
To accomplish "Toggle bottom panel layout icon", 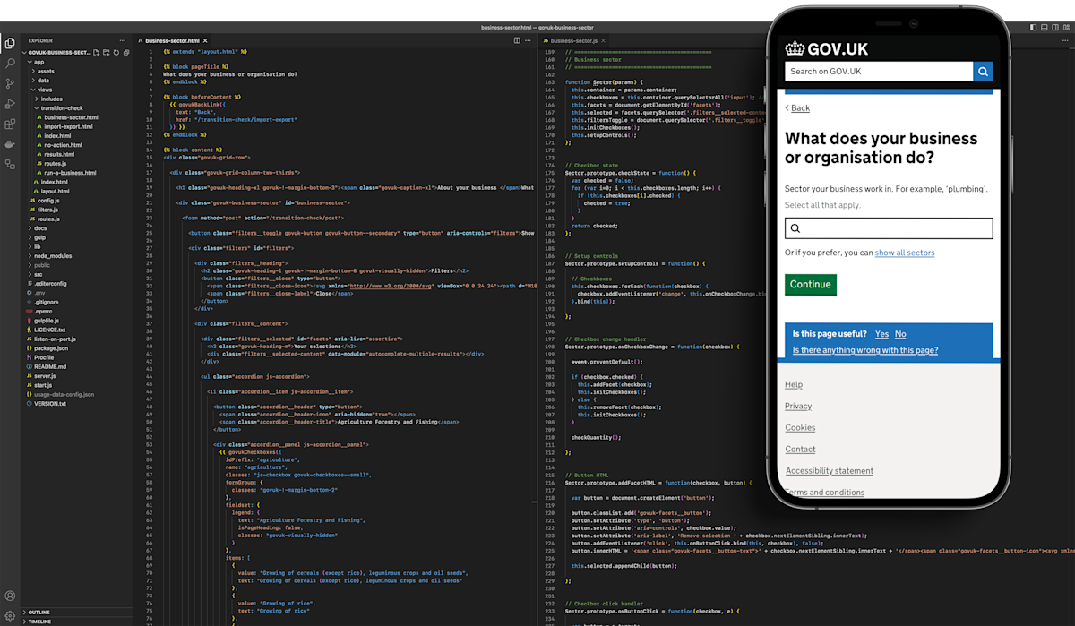I will [1044, 28].
